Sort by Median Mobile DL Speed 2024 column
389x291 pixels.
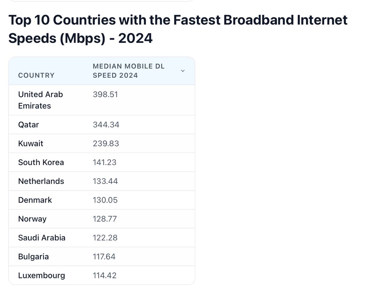point(129,71)
